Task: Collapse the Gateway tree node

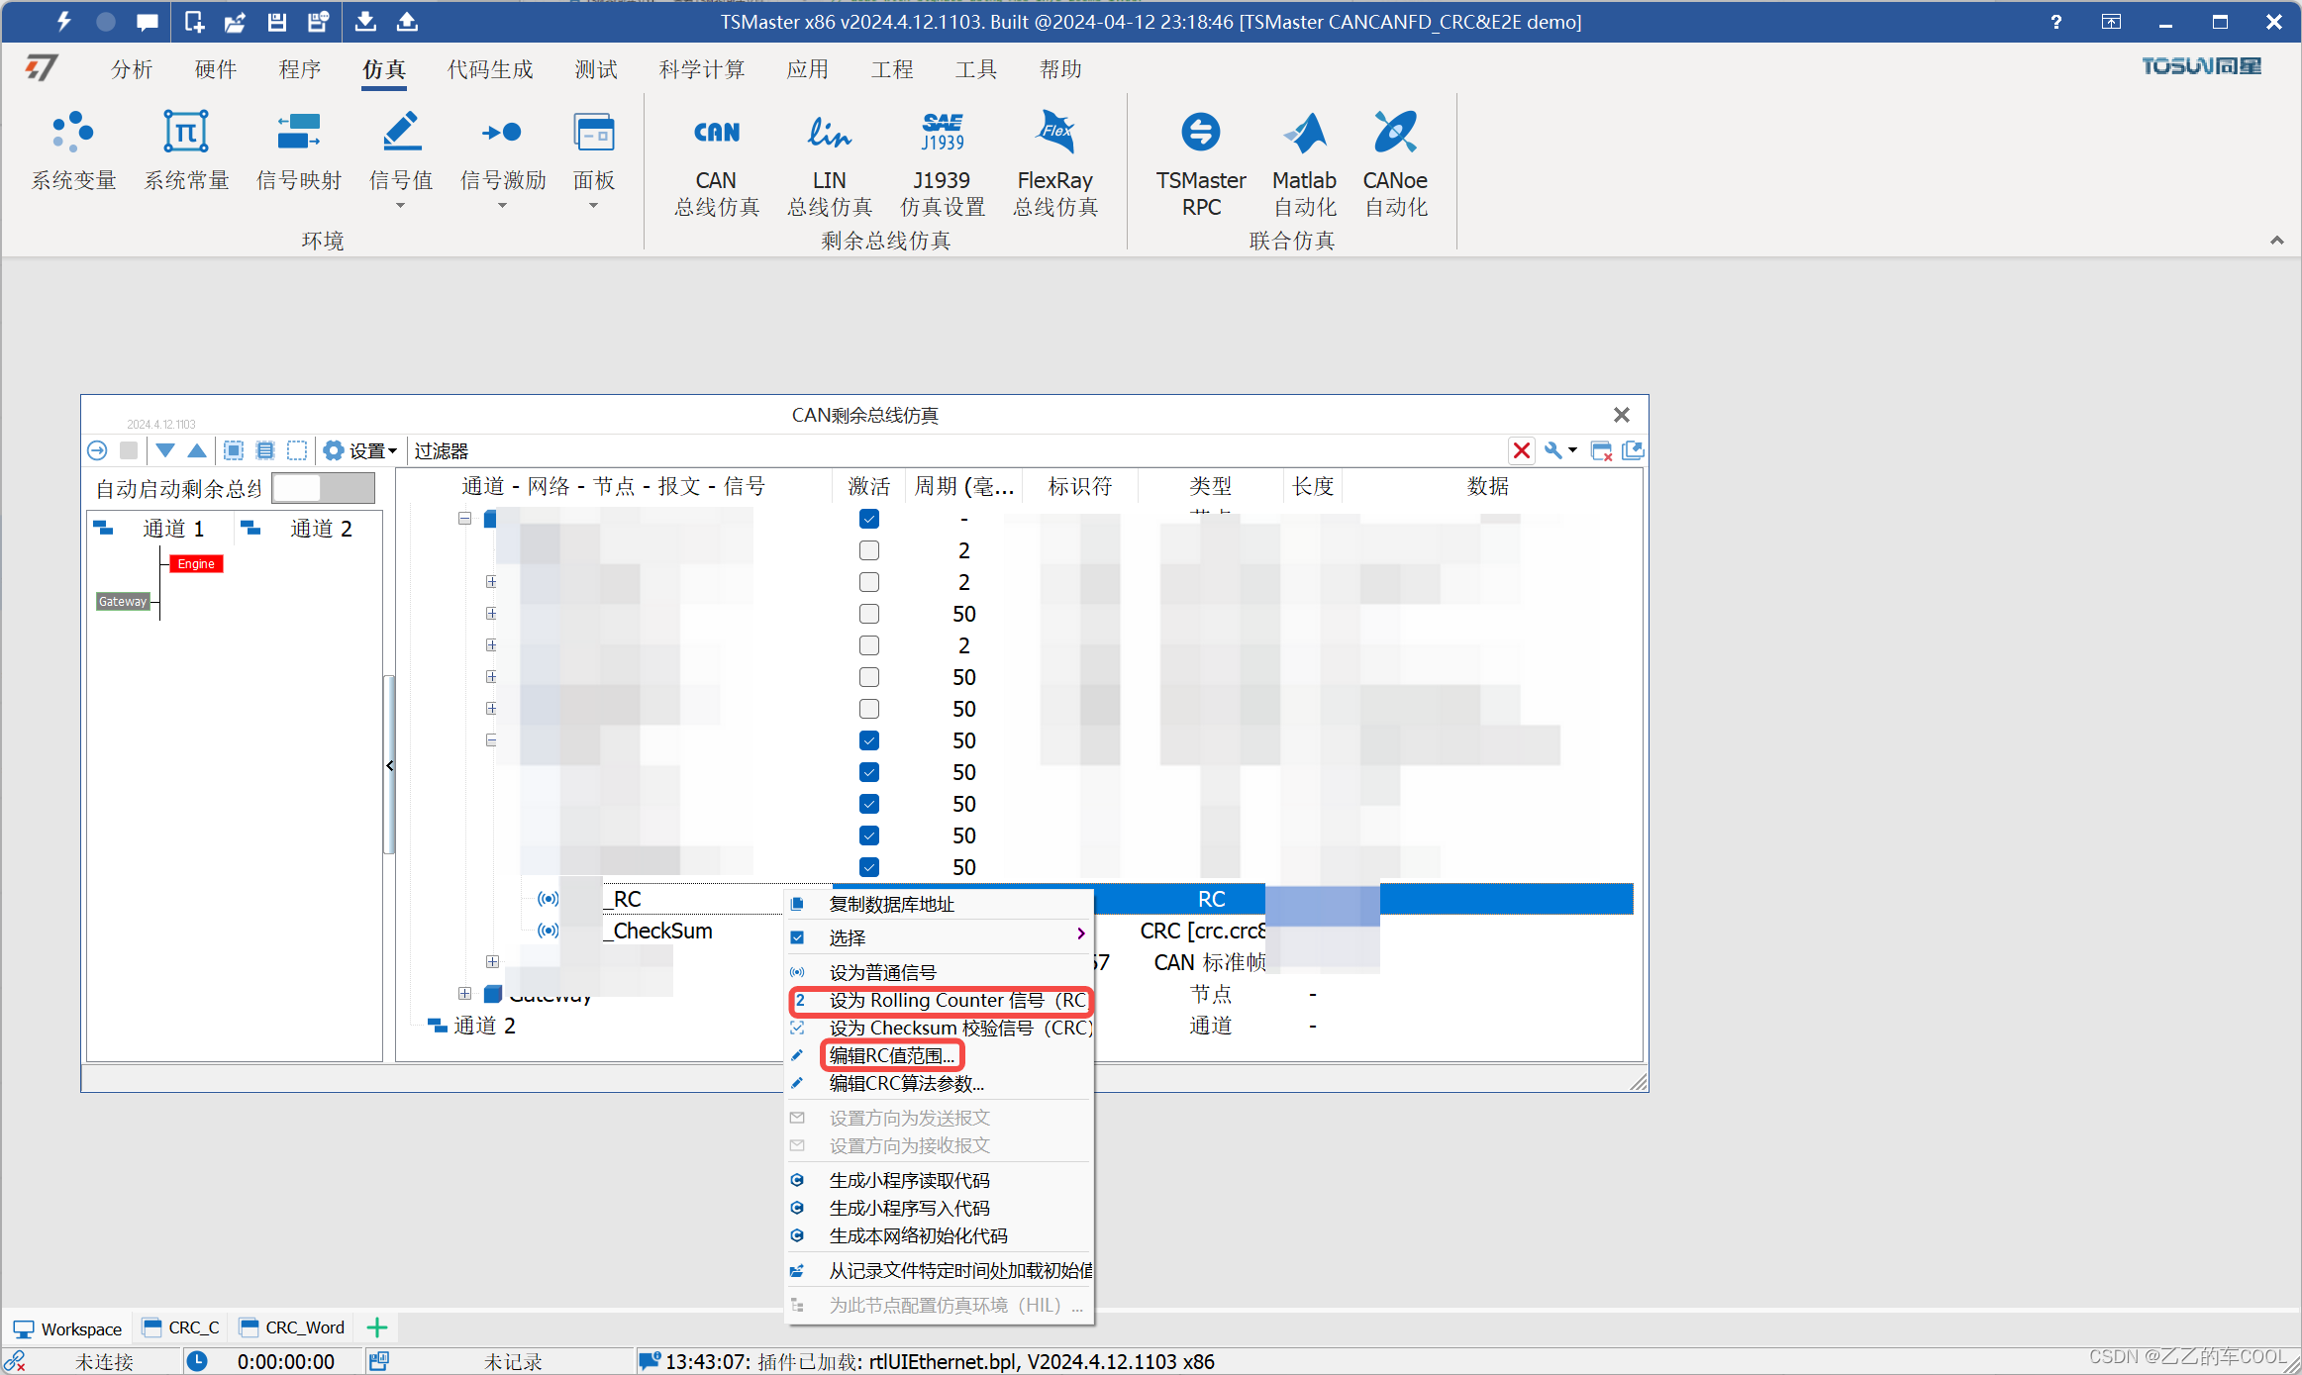Action: 465,994
